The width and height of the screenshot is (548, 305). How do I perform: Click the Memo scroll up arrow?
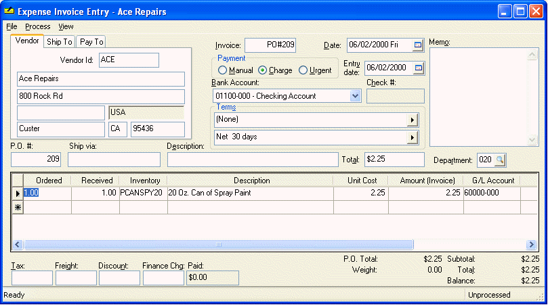coord(532,55)
